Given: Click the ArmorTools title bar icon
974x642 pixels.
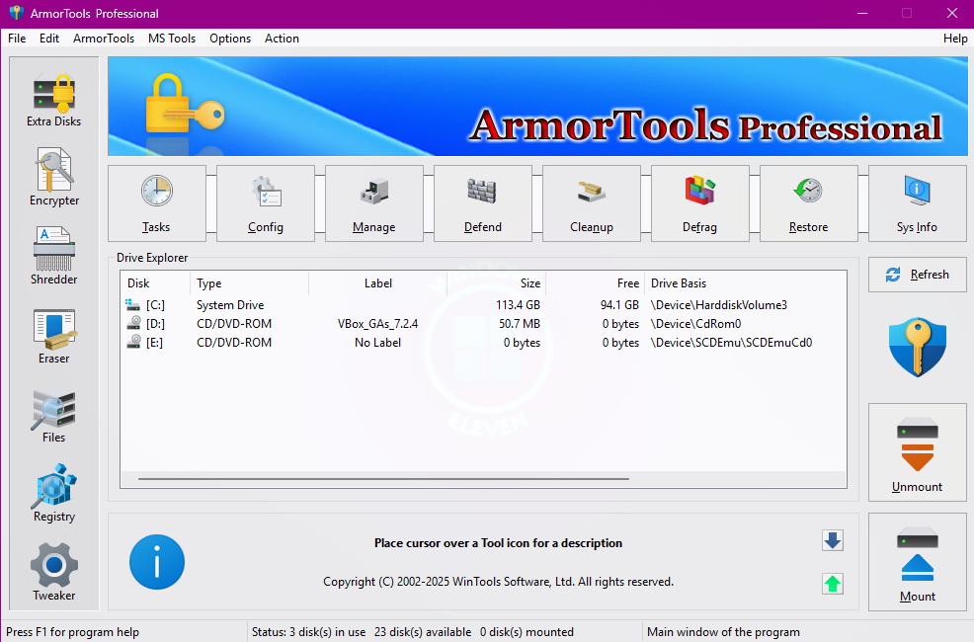Looking at the screenshot, I should click(16, 13).
